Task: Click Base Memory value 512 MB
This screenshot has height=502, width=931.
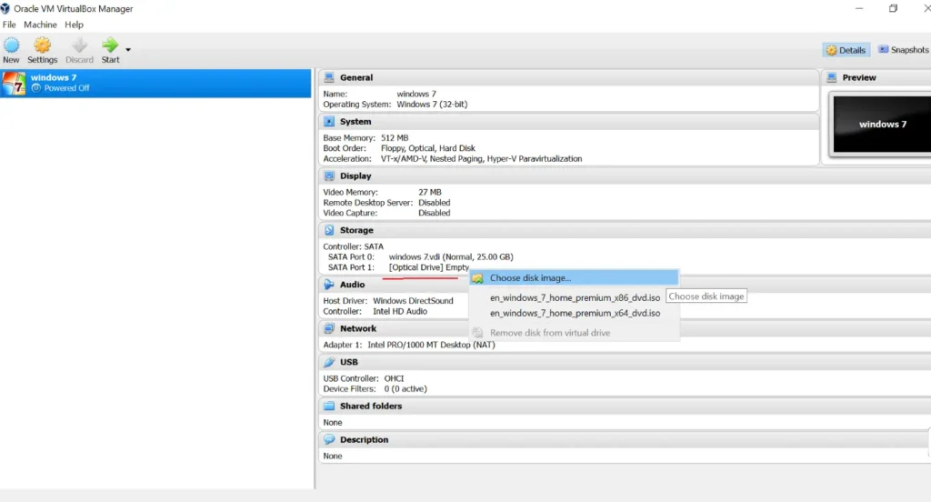Action: [395, 138]
